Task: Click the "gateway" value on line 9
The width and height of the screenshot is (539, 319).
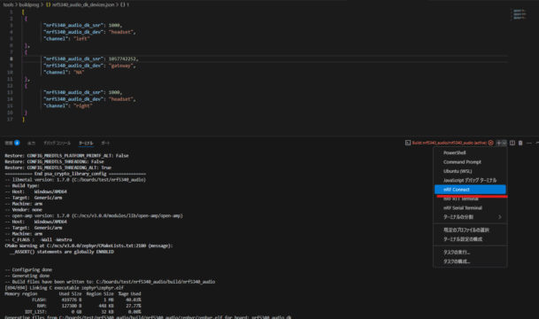Action: (x=121, y=66)
